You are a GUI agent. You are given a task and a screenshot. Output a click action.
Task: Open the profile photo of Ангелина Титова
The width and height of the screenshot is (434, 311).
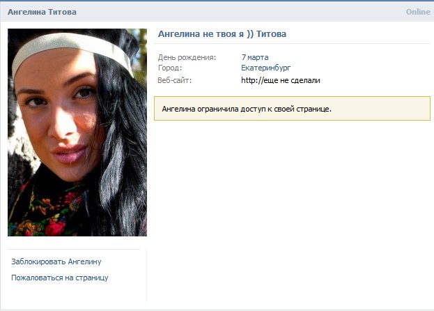77,132
